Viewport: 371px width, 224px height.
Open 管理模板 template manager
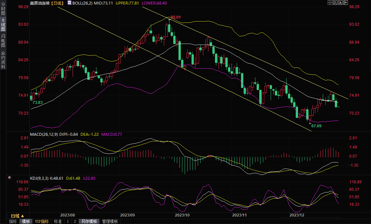pyautogui.click(x=110, y=221)
